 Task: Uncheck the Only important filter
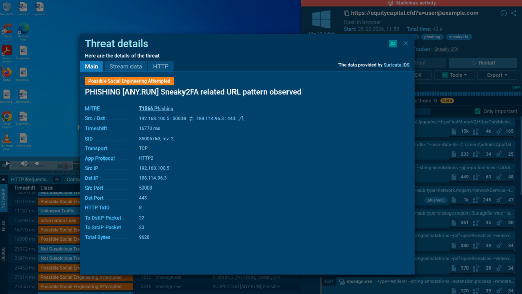[x=477, y=111]
